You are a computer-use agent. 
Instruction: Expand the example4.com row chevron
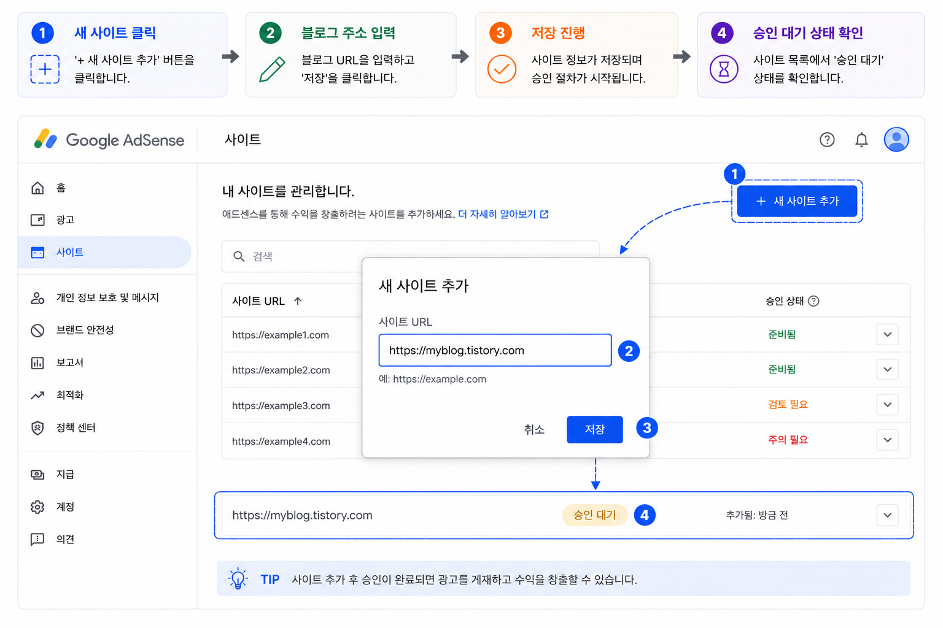click(x=887, y=440)
